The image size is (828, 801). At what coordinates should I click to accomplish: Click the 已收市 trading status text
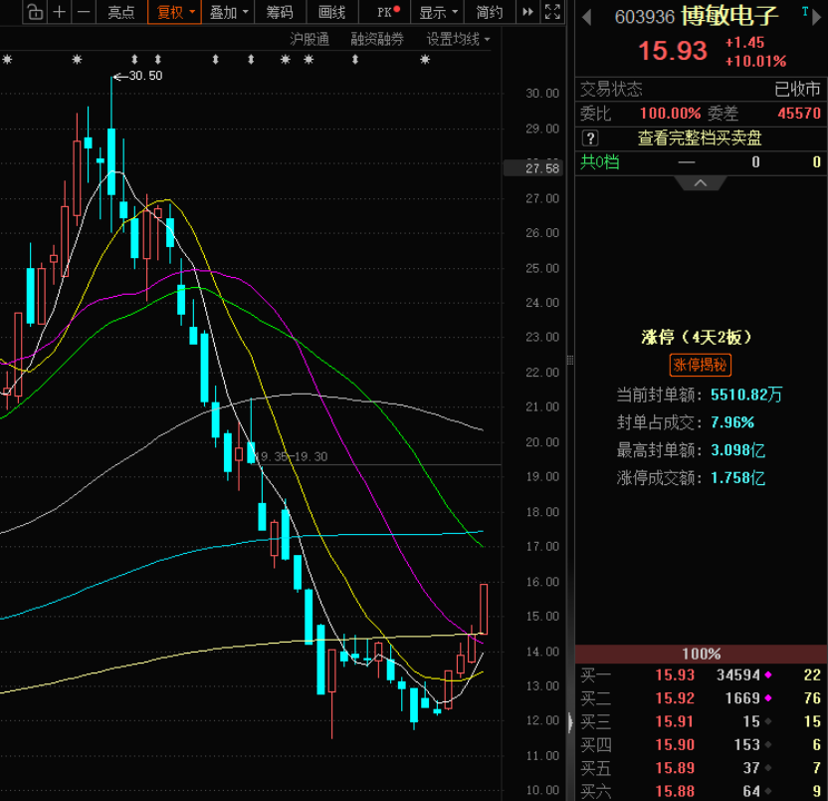click(x=797, y=89)
